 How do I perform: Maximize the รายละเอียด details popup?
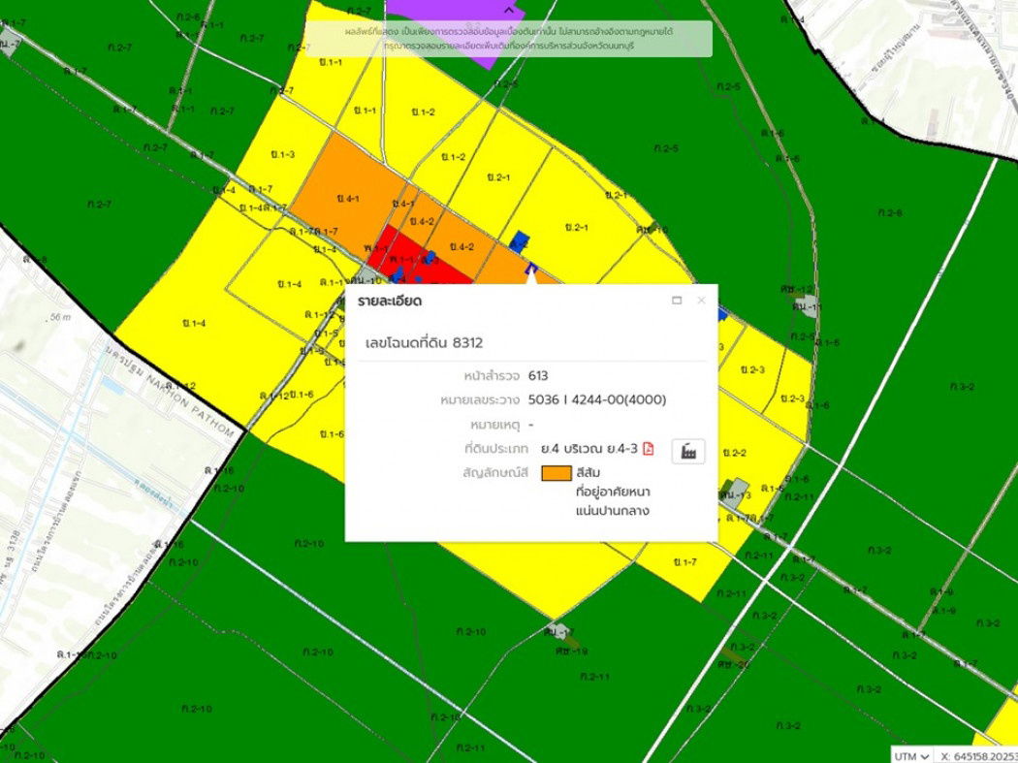(677, 301)
